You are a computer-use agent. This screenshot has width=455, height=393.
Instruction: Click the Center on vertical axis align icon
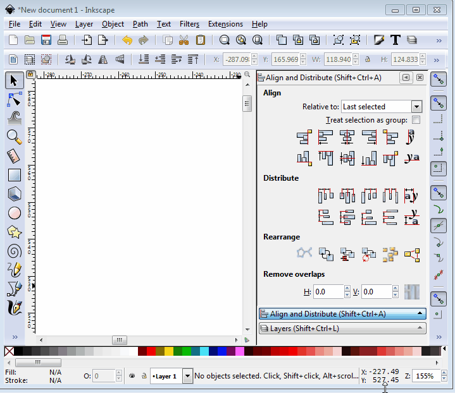[347, 137]
